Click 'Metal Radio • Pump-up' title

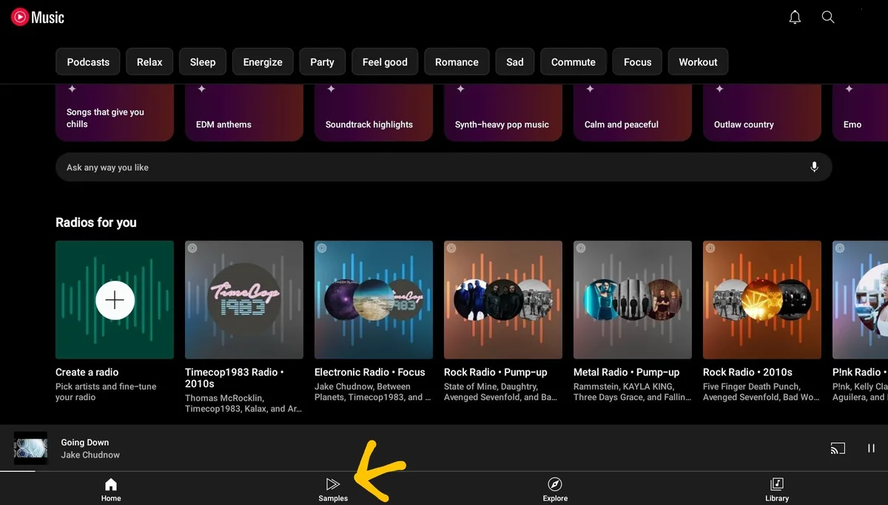626,372
